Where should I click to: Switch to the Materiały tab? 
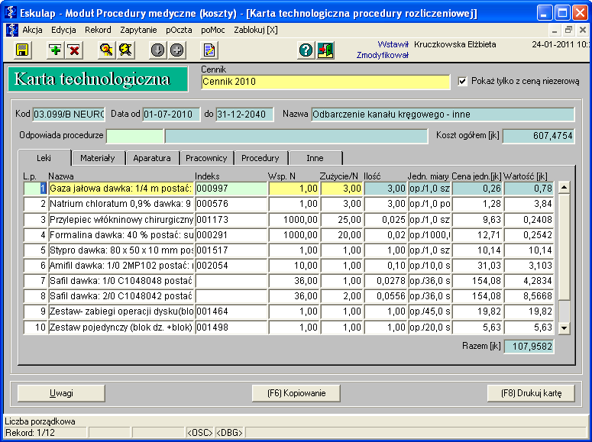[x=98, y=158]
